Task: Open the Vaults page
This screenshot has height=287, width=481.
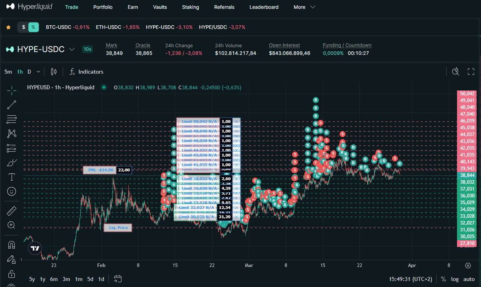Action: [160, 7]
